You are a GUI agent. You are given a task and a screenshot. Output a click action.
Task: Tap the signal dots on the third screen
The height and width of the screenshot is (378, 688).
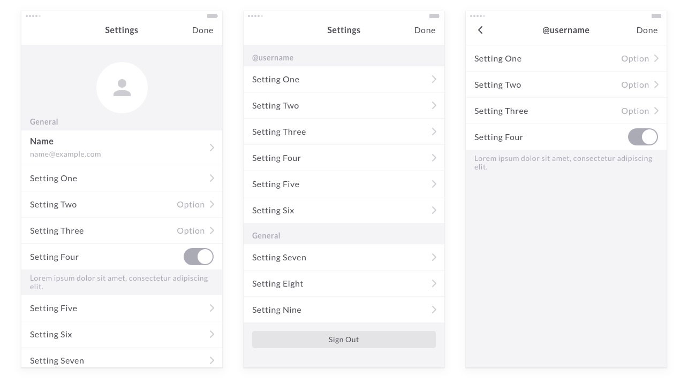click(477, 16)
